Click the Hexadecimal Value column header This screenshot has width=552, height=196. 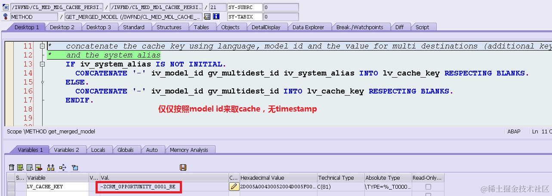pyautogui.click(x=278, y=178)
